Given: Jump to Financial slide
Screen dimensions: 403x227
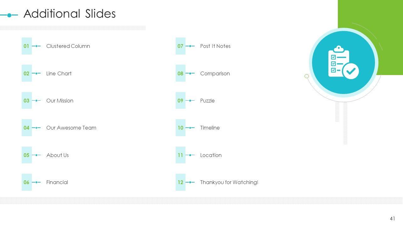Looking at the screenshot, I should pyautogui.click(x=57, y=182).
